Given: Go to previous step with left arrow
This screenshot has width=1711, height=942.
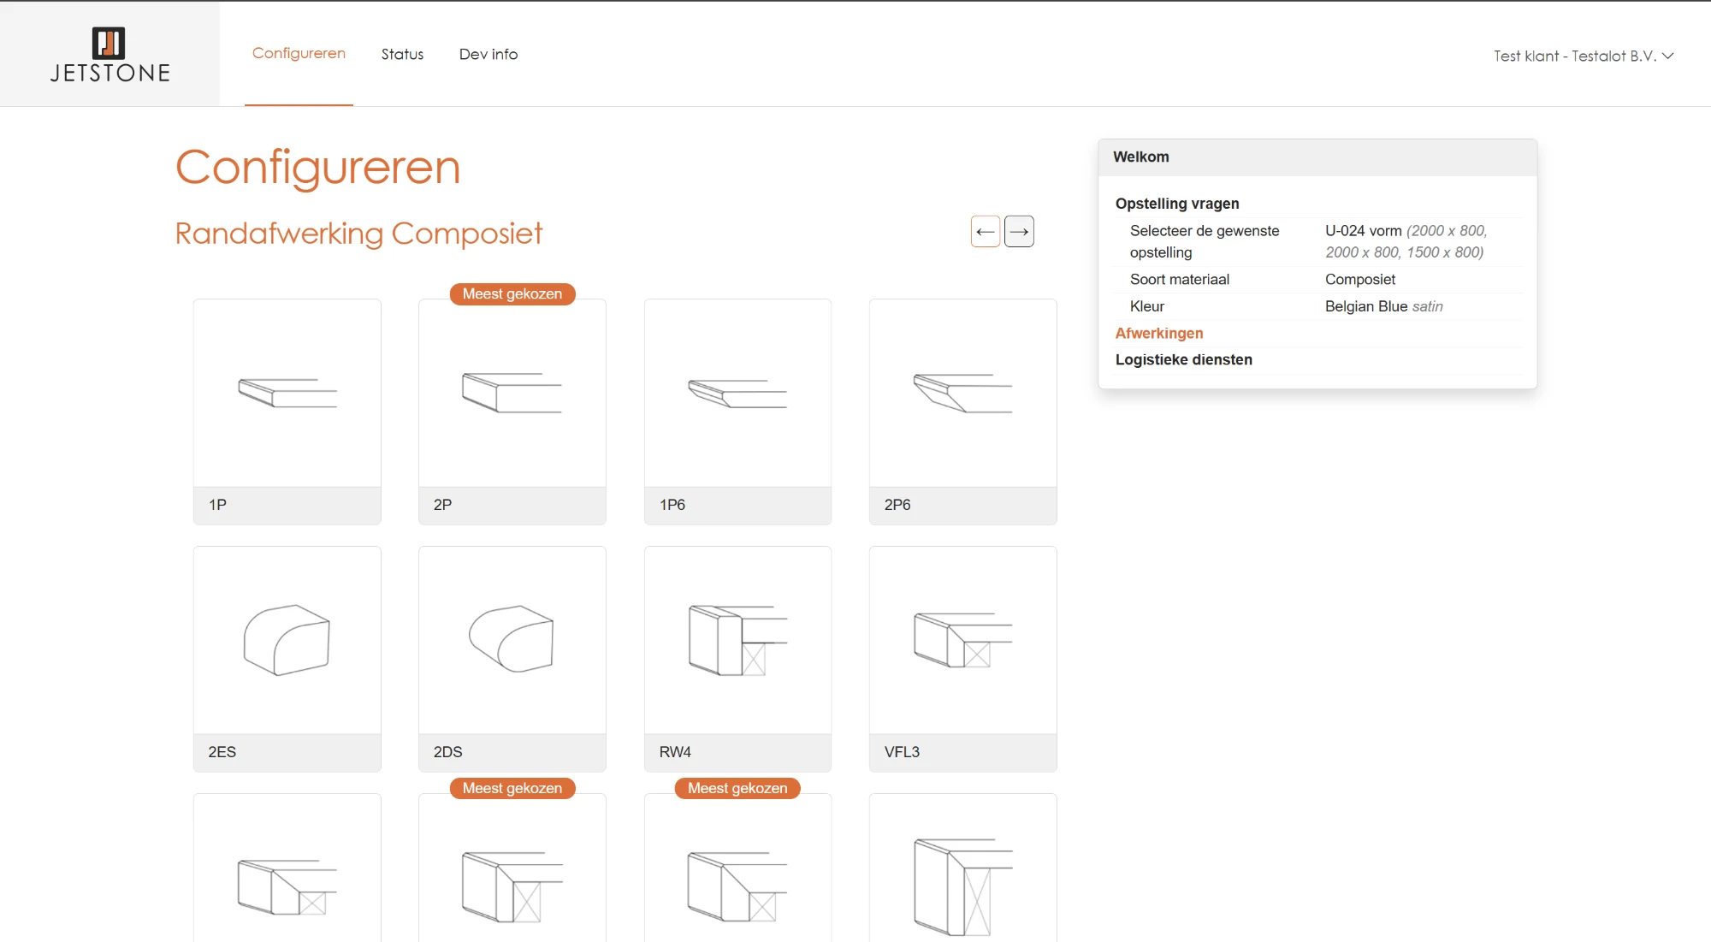Looking at the screenshot, I should [x=986, y=232].
